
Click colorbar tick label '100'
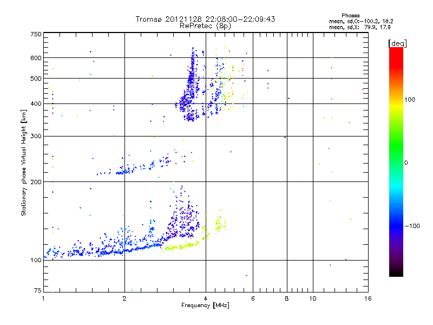coord(410,100)
